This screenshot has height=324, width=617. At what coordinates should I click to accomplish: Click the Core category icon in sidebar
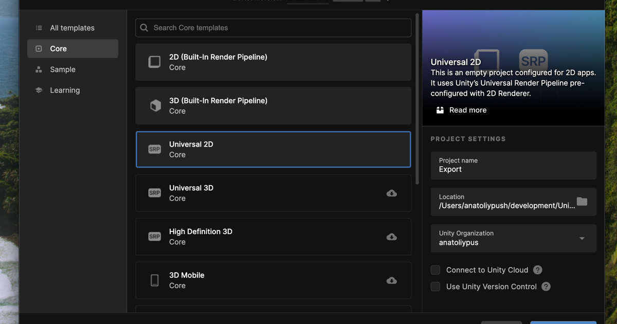click(39, 48)
